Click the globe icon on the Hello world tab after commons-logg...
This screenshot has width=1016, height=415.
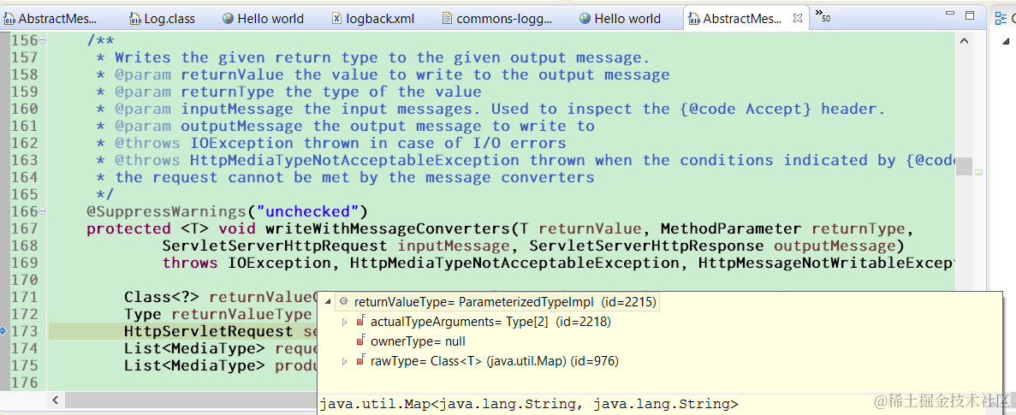click(585, 19)
